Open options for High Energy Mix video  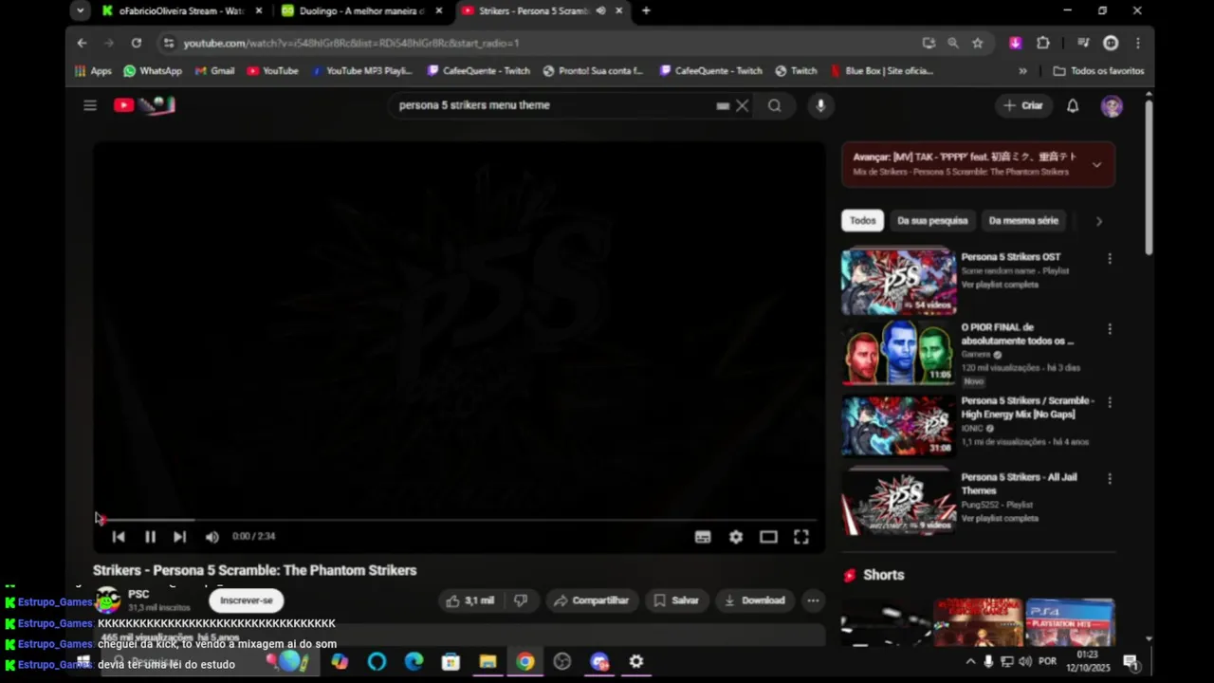click(1110, 402)
